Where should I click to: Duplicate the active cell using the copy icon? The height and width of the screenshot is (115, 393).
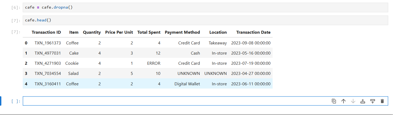pos(334,101)
